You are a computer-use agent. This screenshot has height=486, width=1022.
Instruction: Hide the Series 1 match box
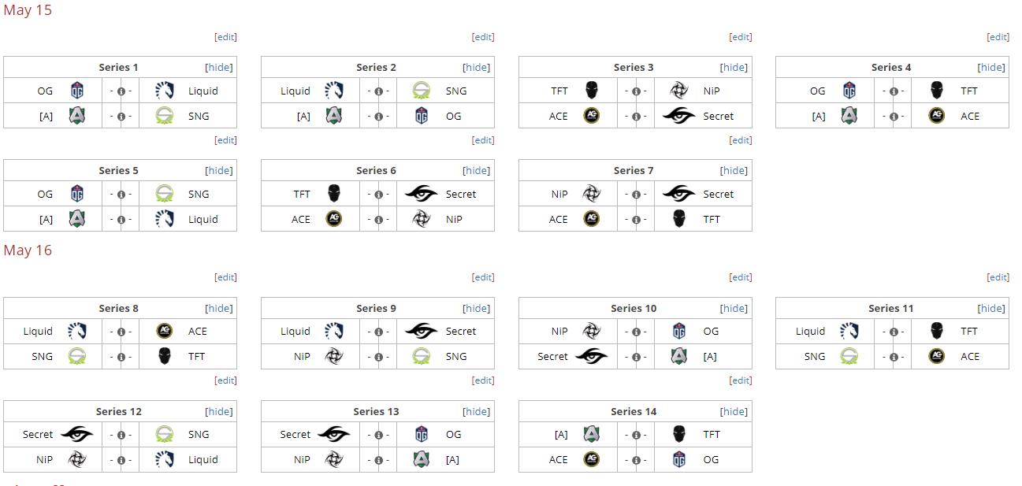[219, 68]
